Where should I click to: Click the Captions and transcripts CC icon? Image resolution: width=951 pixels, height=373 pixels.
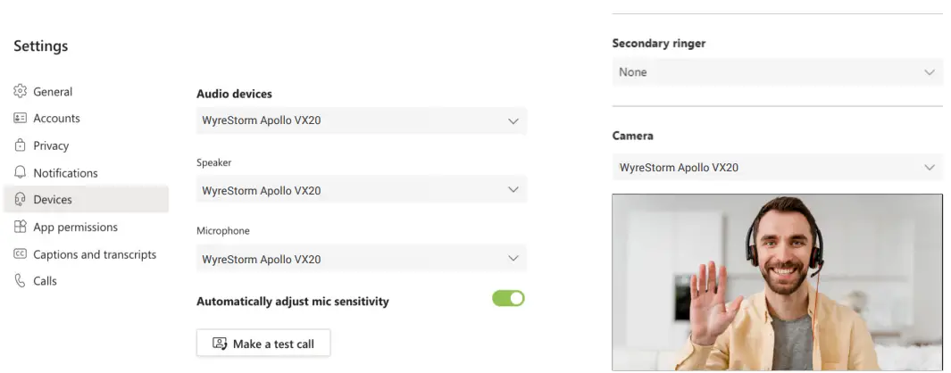pyautogui.click(x=20, y=254)
